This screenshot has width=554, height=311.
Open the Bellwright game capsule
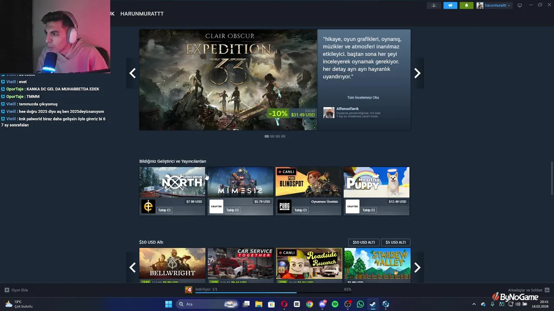click(x=172, y=263)
